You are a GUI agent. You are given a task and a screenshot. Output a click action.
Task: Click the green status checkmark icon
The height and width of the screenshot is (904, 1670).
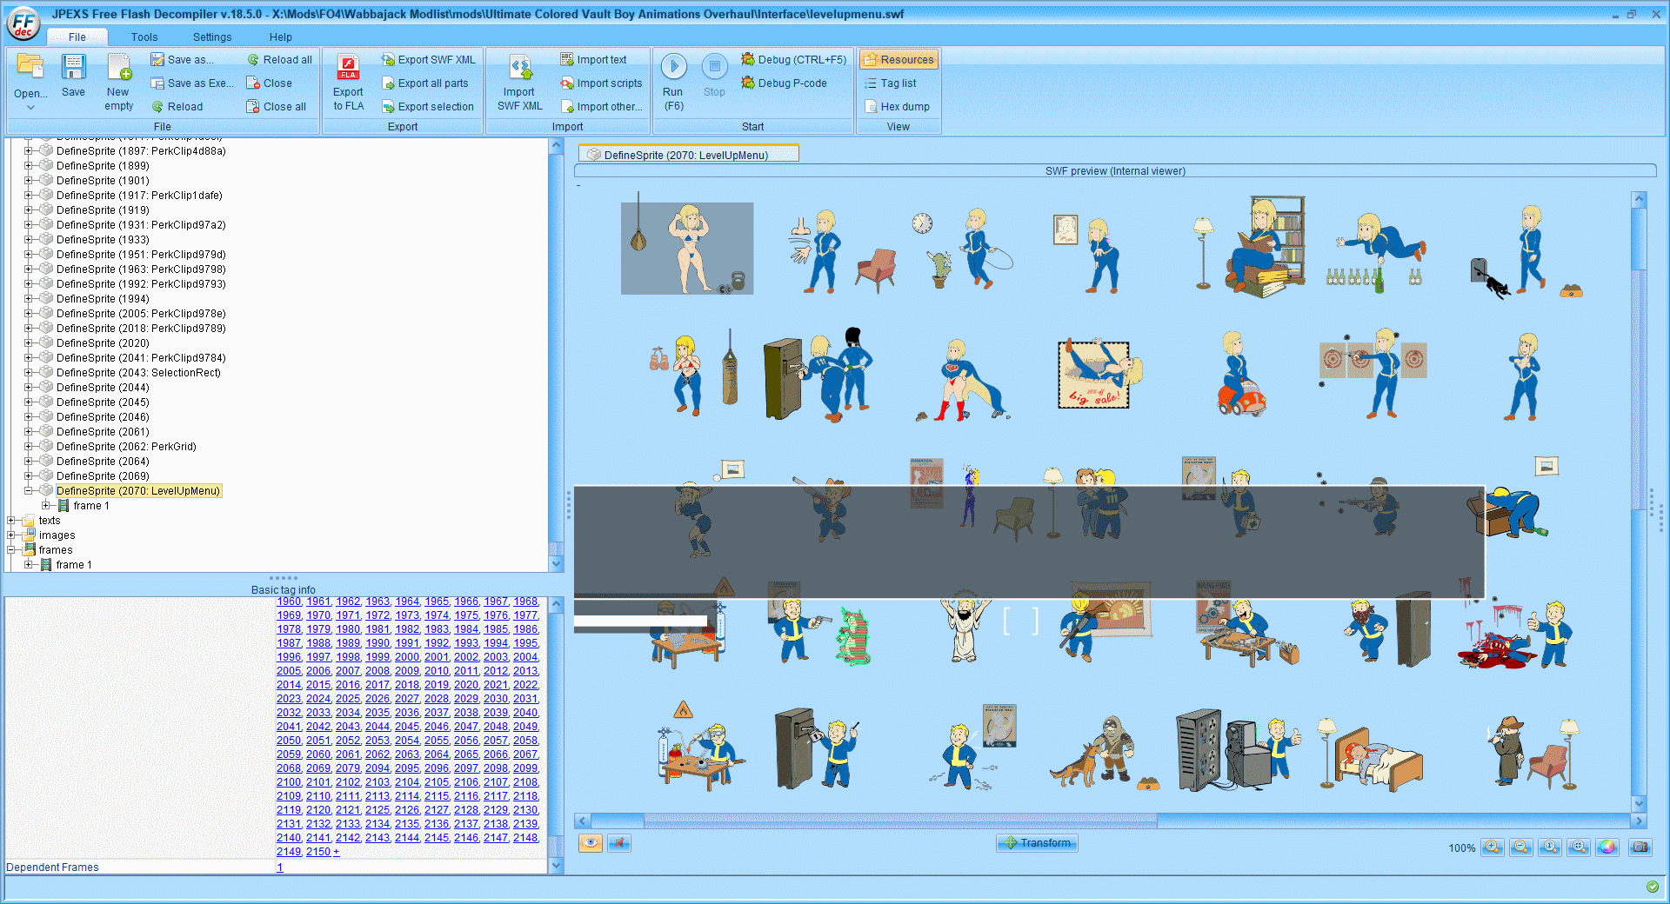1652,887
